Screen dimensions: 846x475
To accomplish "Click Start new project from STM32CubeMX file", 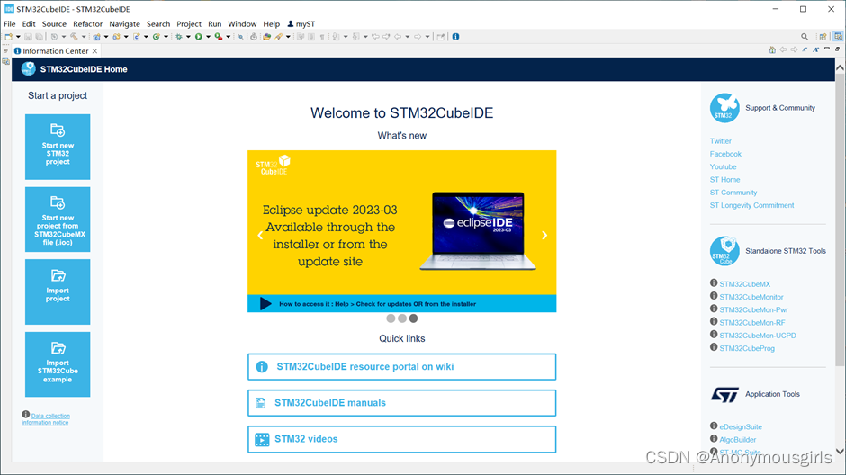I will tap(58, 220).
